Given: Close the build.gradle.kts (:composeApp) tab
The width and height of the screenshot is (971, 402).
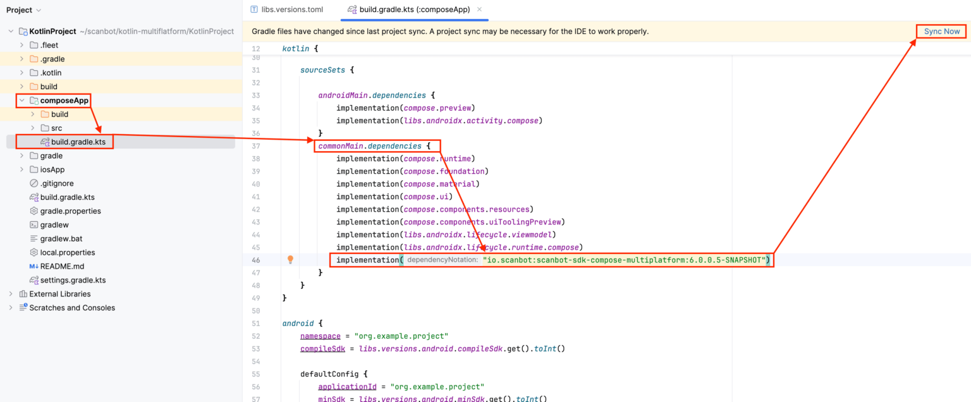Looking at the screenshot, I should point(479,9).
